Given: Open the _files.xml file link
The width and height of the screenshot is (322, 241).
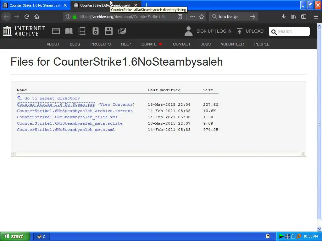Looking at the screenshot, I should click(x=67, y=117).
